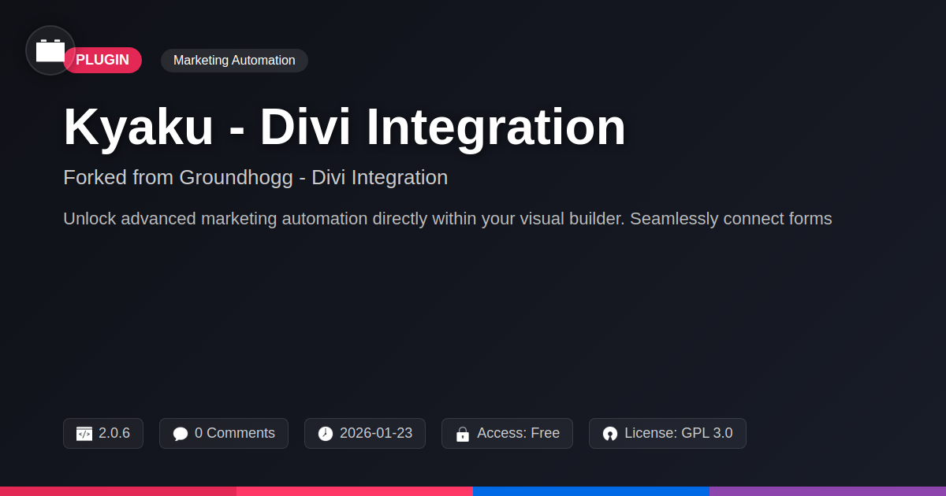The height and width of the screenshot is (496, 946).
Task: Open the License: GPL 3.0 badge
Action: click(x=668, y=434)
